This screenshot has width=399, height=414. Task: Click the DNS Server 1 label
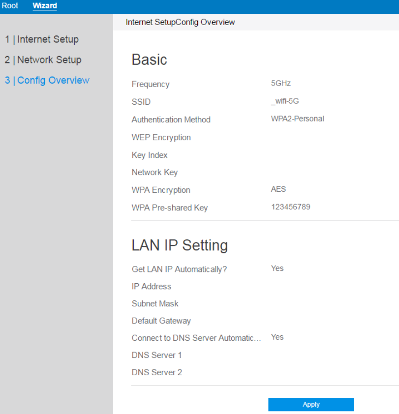(156, 355)
